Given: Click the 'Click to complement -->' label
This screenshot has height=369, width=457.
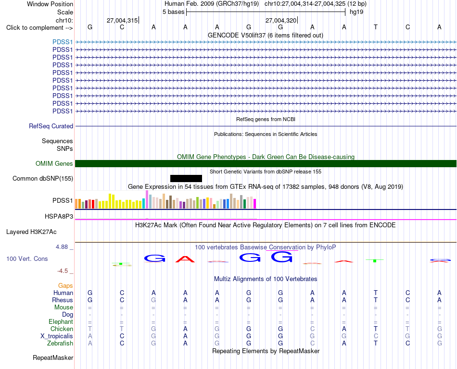Looking at the screenshot, I should (x=39, y=28).
